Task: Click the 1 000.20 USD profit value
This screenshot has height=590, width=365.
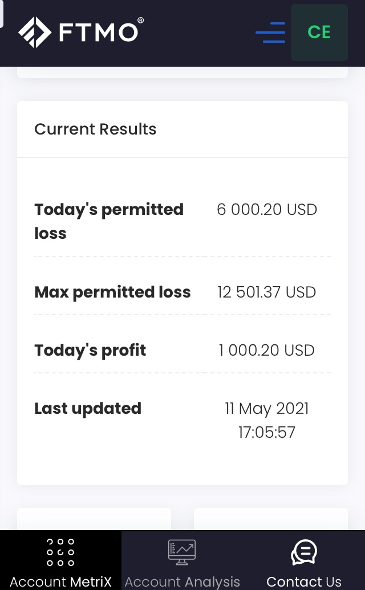Action: (x=266, y=350)
